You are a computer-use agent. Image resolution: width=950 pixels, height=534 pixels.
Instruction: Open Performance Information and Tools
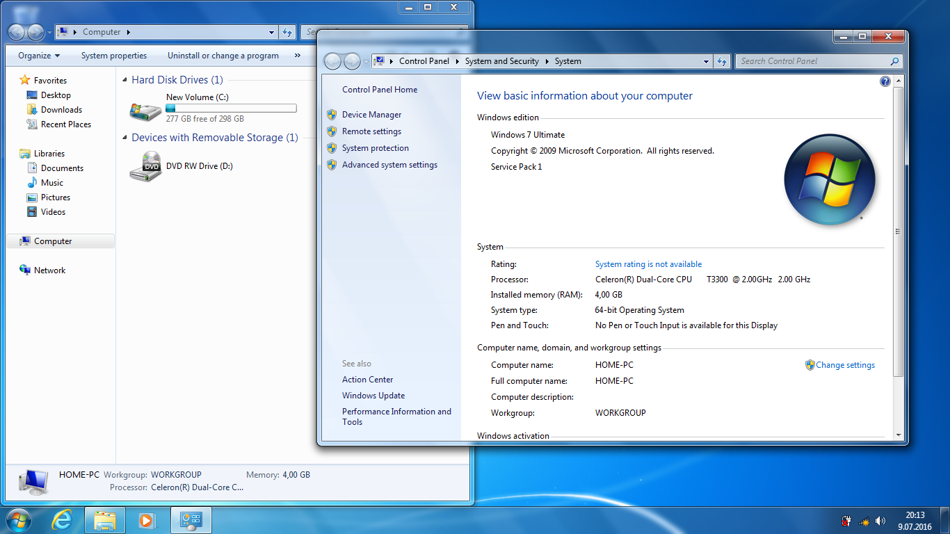[396, 416]
